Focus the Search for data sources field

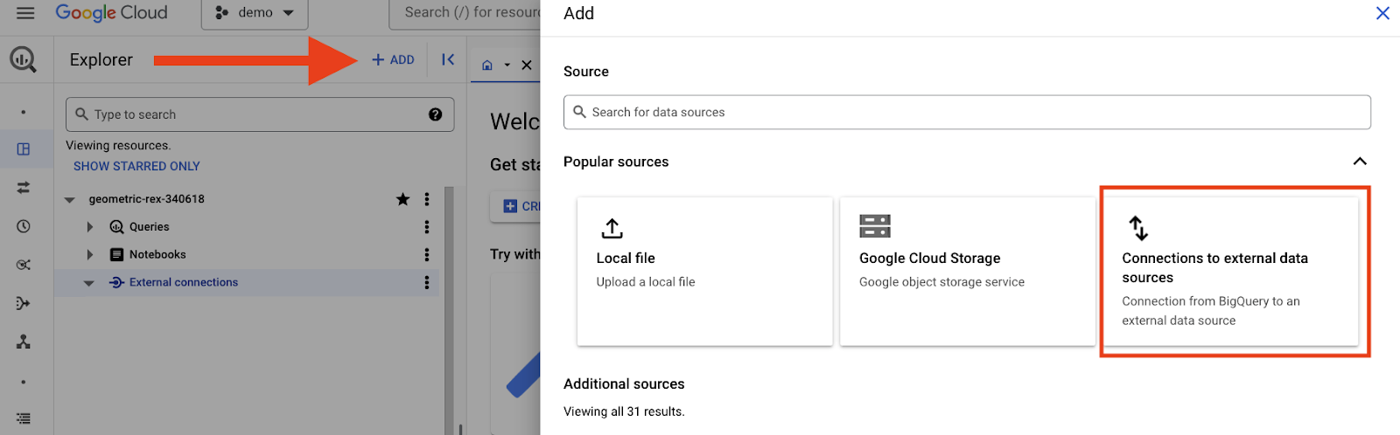point(967,112)
